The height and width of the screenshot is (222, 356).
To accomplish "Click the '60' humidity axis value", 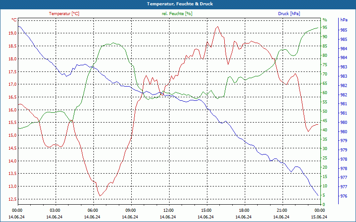I will [325, 93].
